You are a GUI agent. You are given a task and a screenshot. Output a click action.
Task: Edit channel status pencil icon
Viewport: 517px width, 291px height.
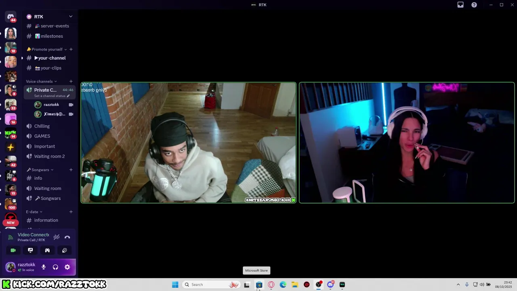68,96
